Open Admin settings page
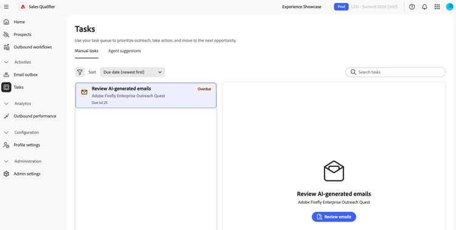 tap(27, 174)
